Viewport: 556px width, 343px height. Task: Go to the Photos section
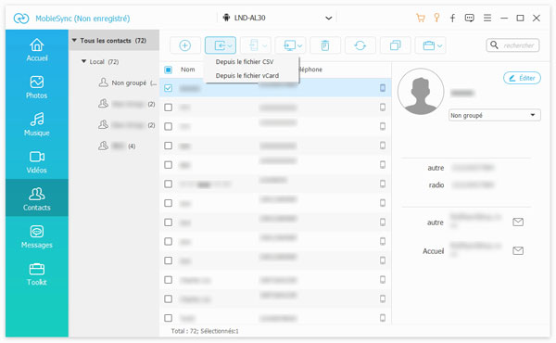point(37,87)
